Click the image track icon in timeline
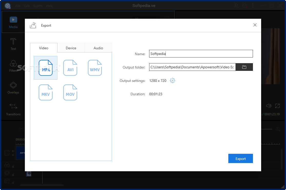Image resolution: width=286 pixels, height=190 pixels. (7, 181)
